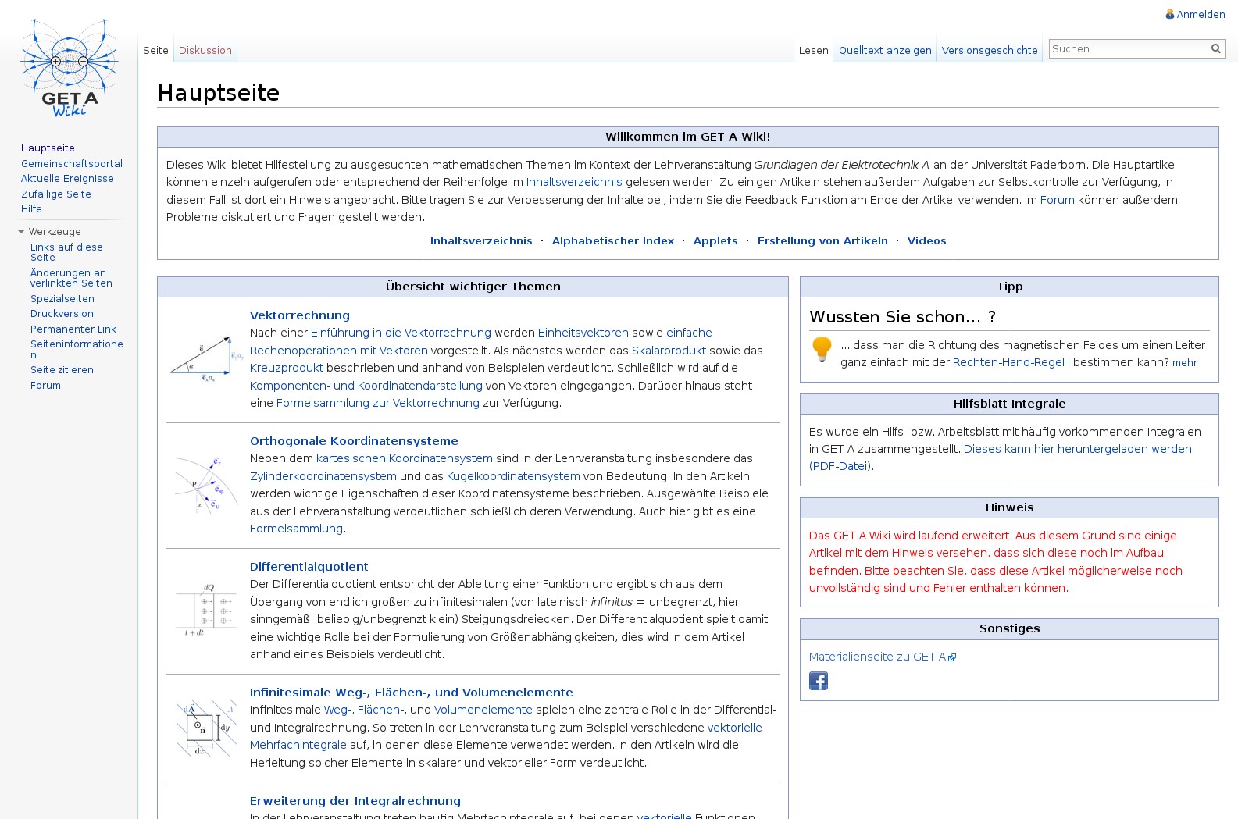Open the Vektorrechnung heading link
Screen dimensions: 1238x819
click(x=300, y=315)
